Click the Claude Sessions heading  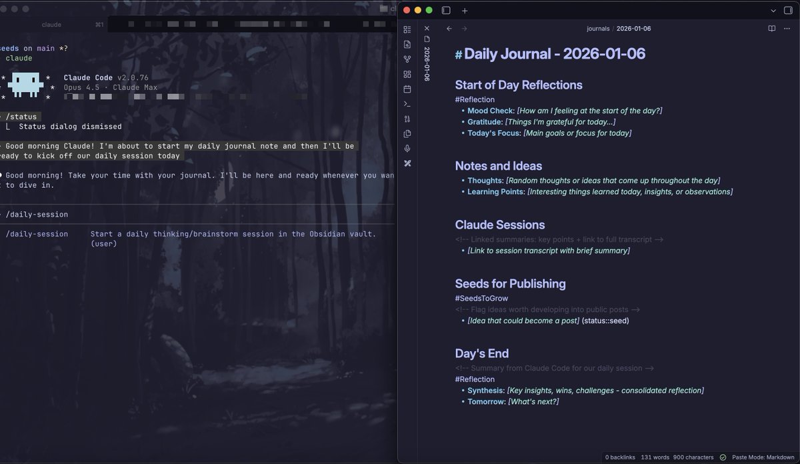point(500,225)
